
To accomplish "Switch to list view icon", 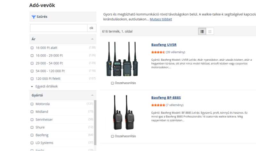I will coord(202,31).
